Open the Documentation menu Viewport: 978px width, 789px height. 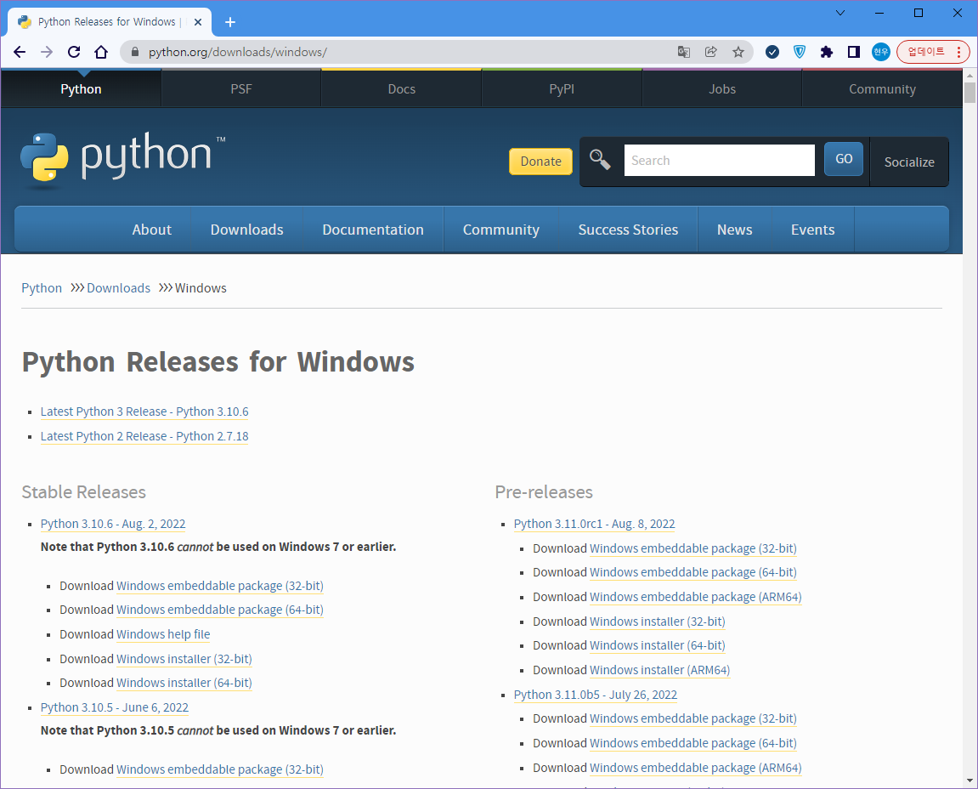(373, 230)
